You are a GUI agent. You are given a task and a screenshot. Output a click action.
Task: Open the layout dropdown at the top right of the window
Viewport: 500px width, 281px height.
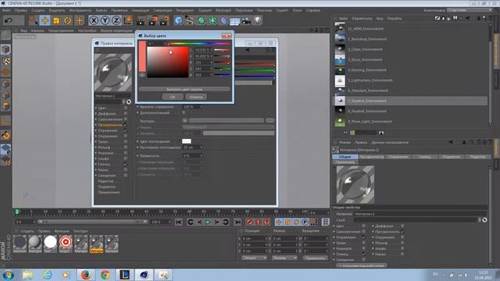tap(470, 10)
